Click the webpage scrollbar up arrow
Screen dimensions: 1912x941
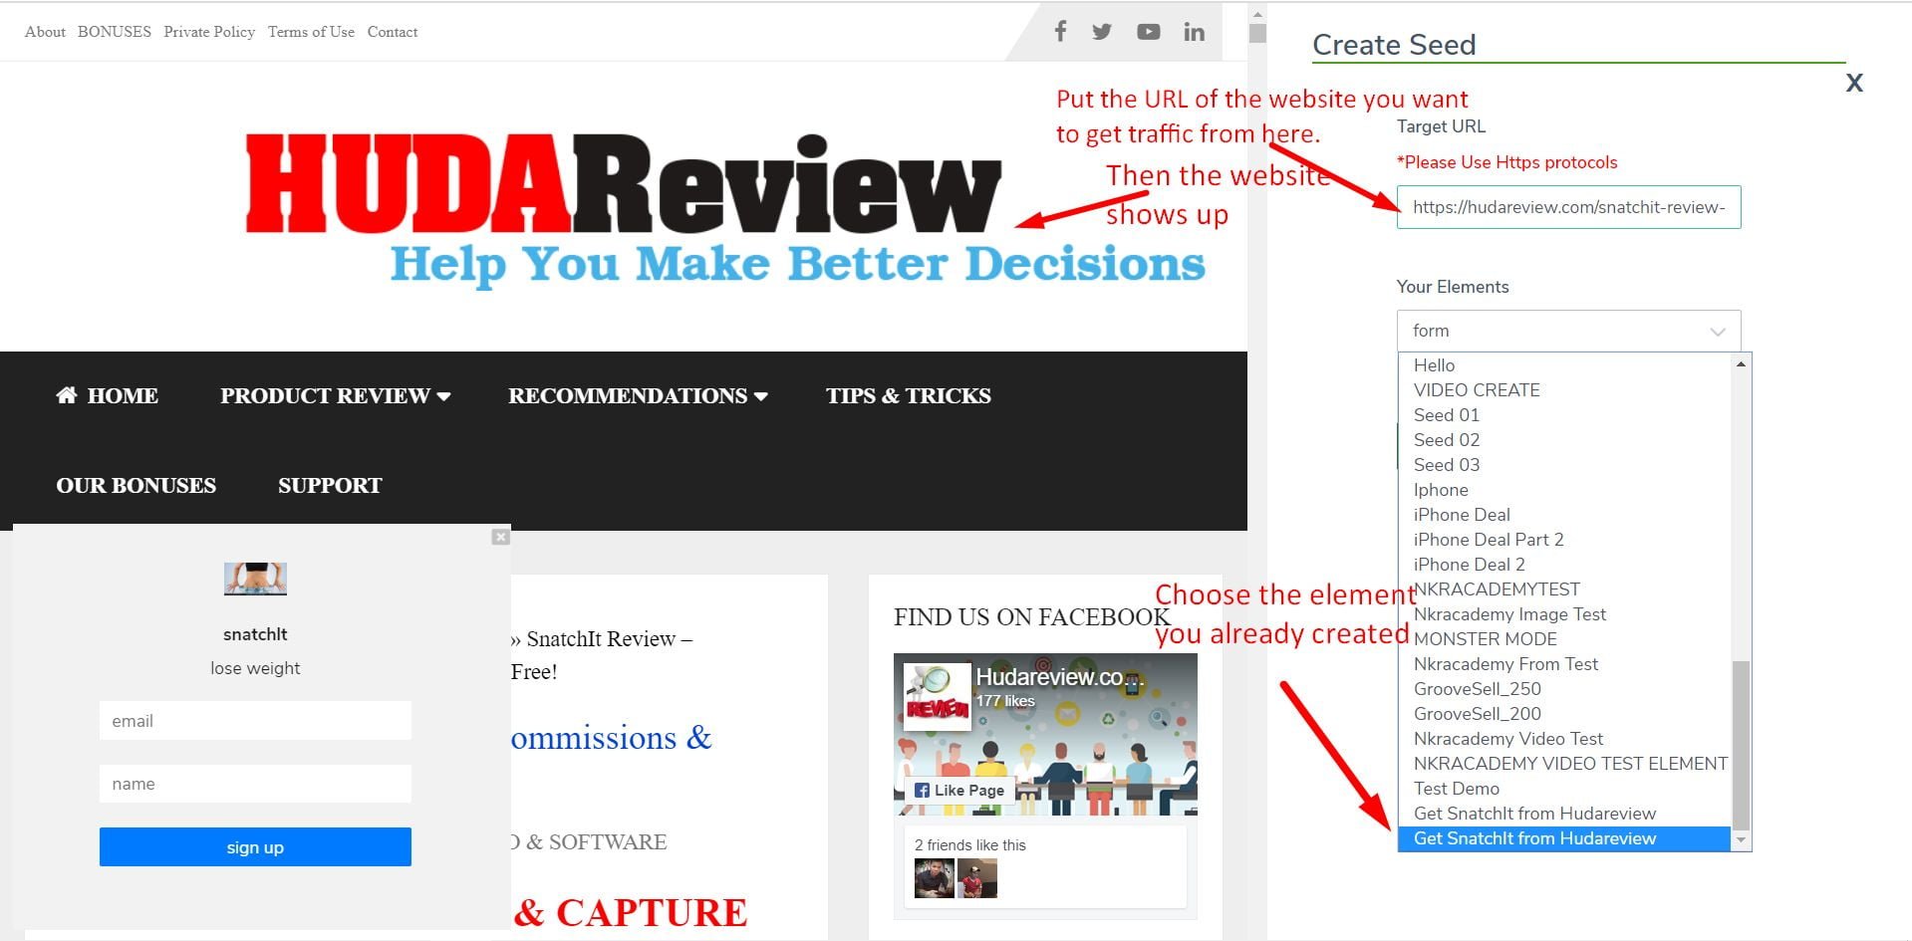(x=1257, y=14)
